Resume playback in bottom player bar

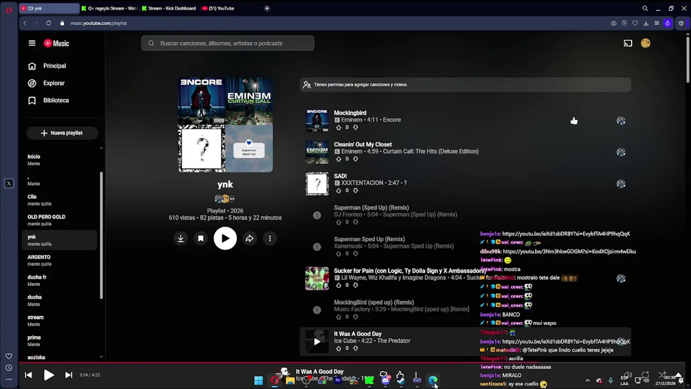(x=49, y=375)
